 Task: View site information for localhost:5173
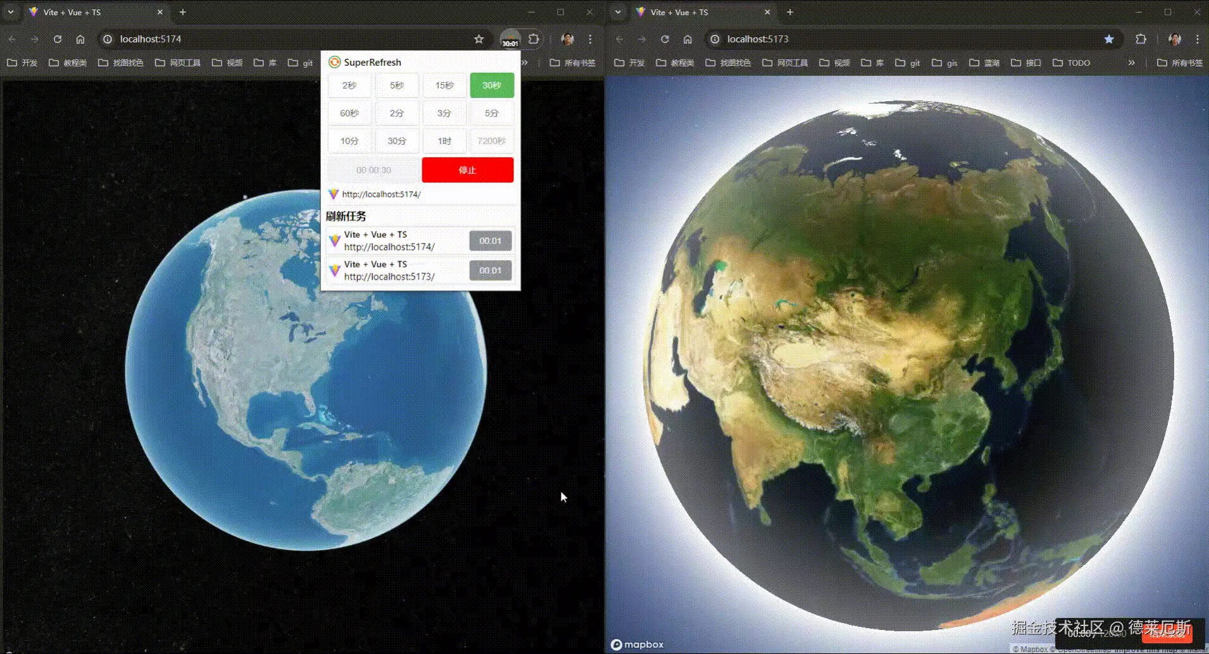point(715,39)
